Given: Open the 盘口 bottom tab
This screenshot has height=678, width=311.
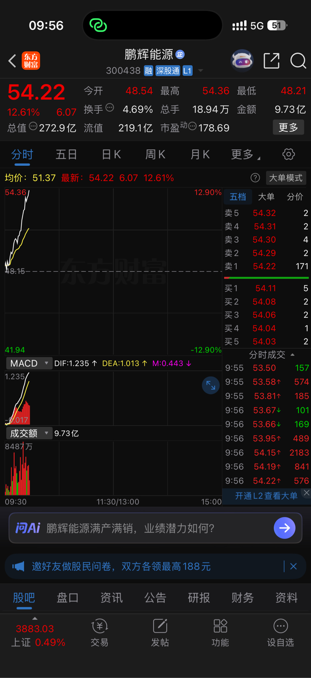Looking at the screenshot, I should click(68, 598).
